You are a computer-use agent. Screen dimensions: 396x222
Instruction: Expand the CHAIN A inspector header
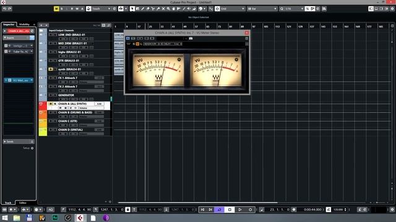(x=4, y=31)
